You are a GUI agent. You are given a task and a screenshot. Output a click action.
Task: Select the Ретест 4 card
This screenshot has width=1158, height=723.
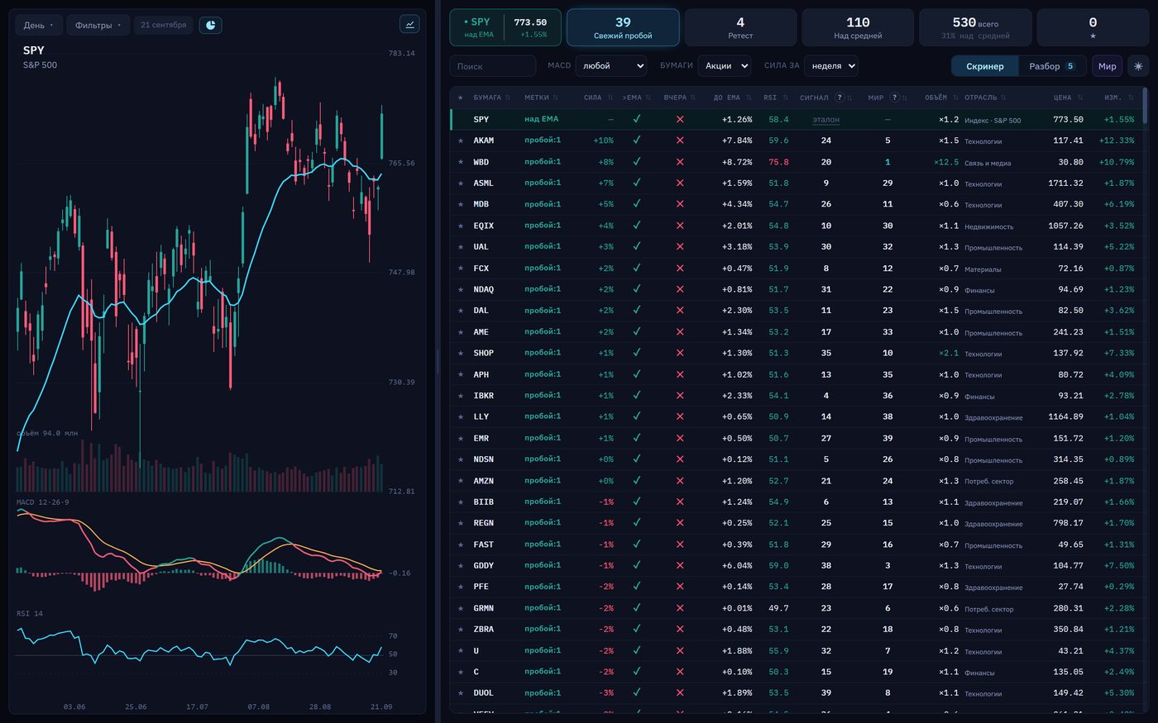(x=740, y=27)
